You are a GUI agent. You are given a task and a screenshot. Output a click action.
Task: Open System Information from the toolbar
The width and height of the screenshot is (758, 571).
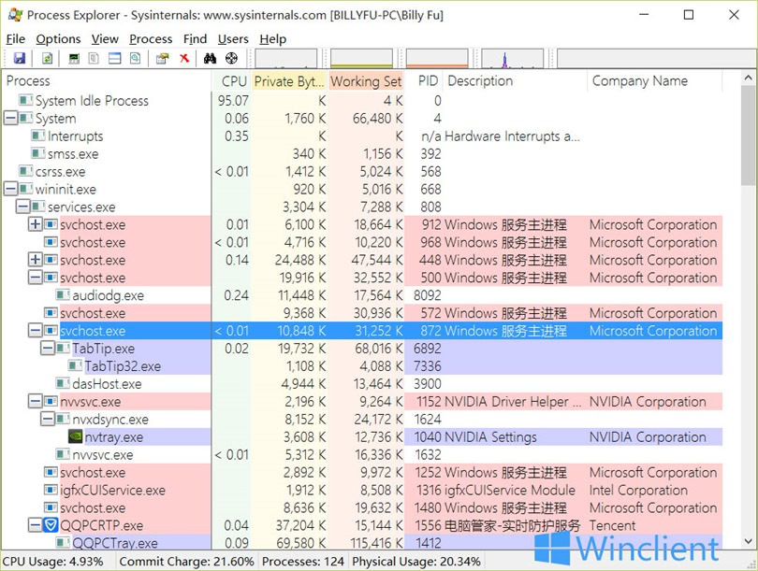(x=74, y=58)
